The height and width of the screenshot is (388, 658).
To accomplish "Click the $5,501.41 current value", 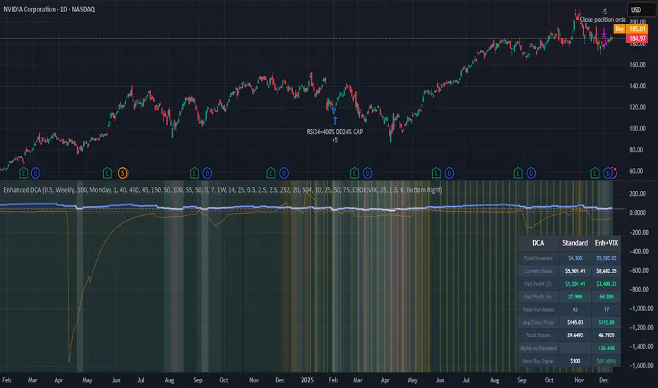I will click(575, 271).
